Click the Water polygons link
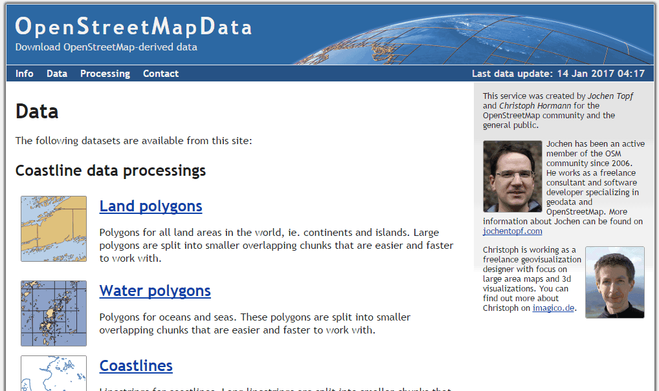 (155, 291)
